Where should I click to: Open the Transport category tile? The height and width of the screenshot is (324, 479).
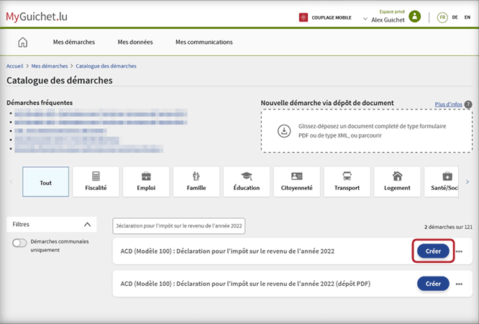(x=347, y=181)
